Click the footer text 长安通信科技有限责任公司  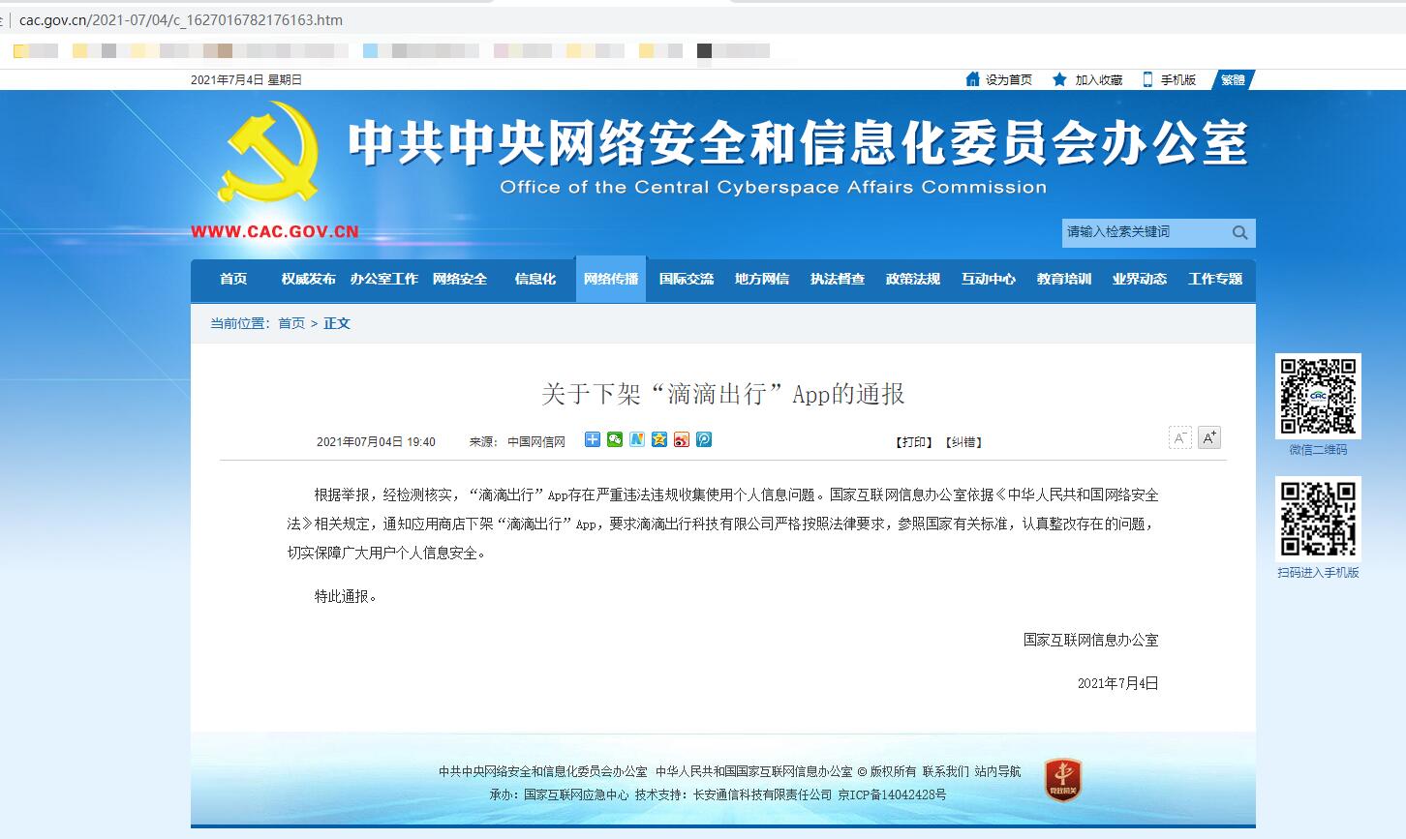[x=762, y=794]
